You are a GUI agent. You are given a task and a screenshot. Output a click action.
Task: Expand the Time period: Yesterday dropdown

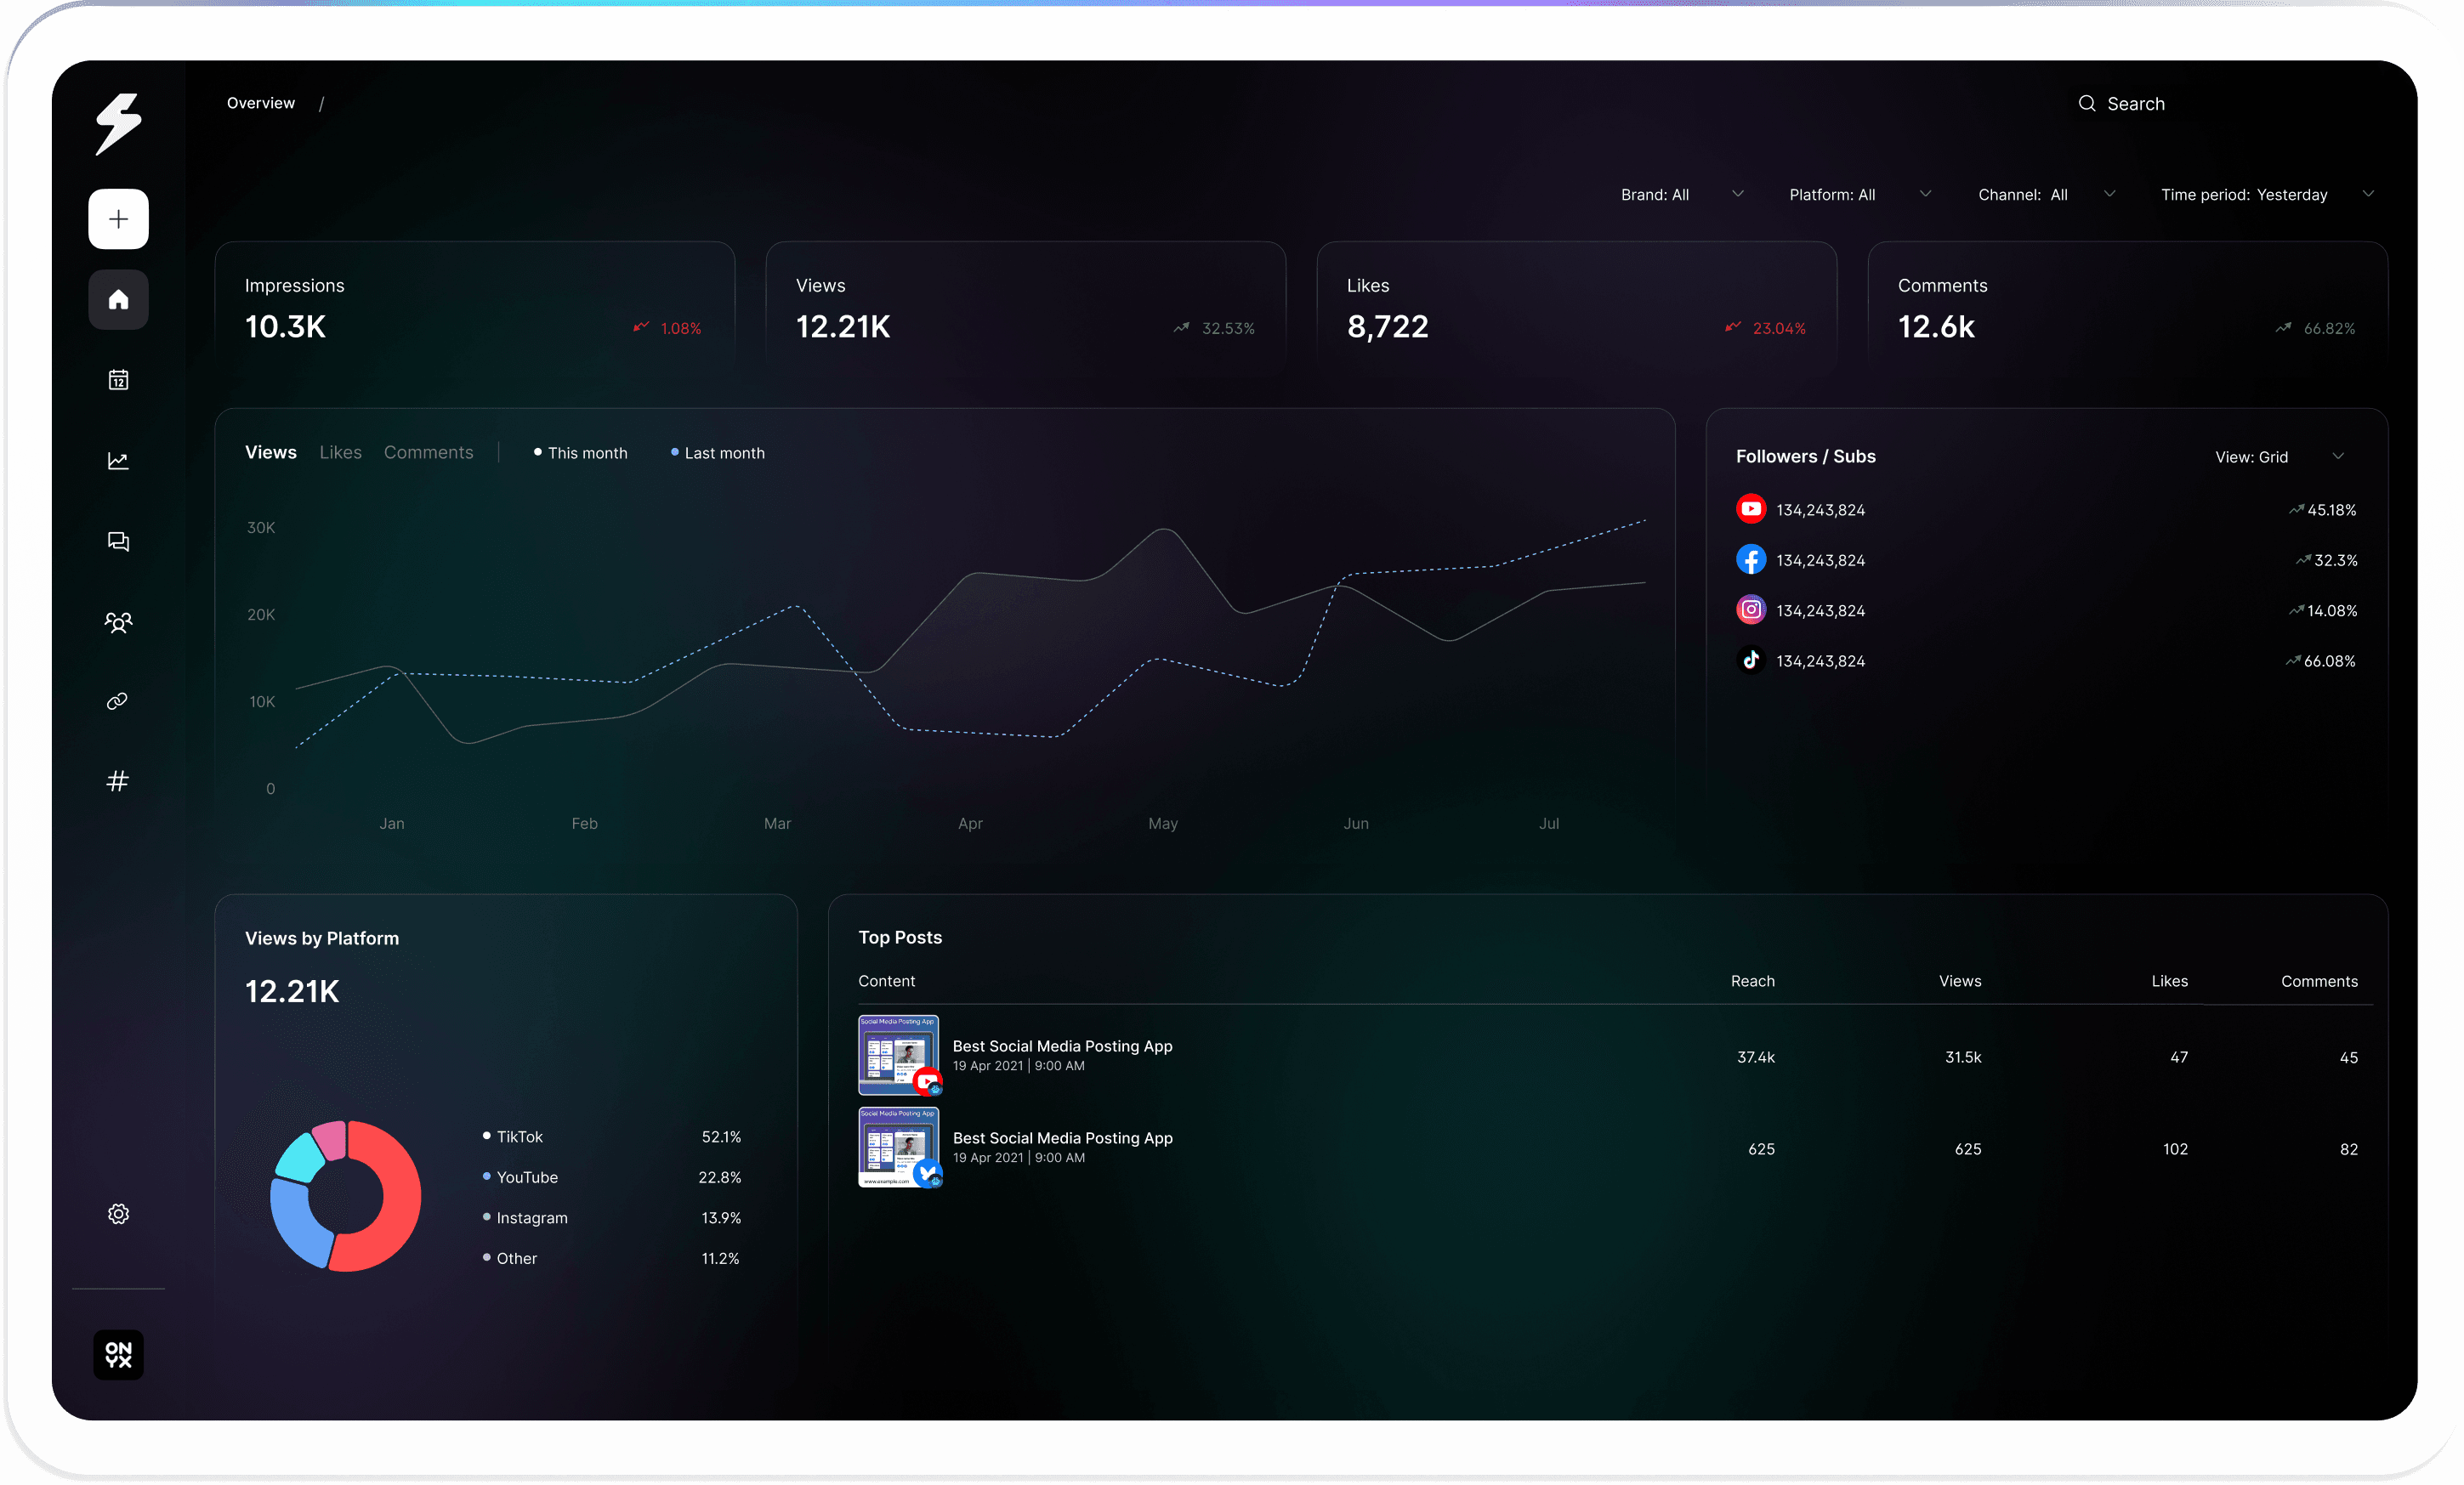[2265, 195]
